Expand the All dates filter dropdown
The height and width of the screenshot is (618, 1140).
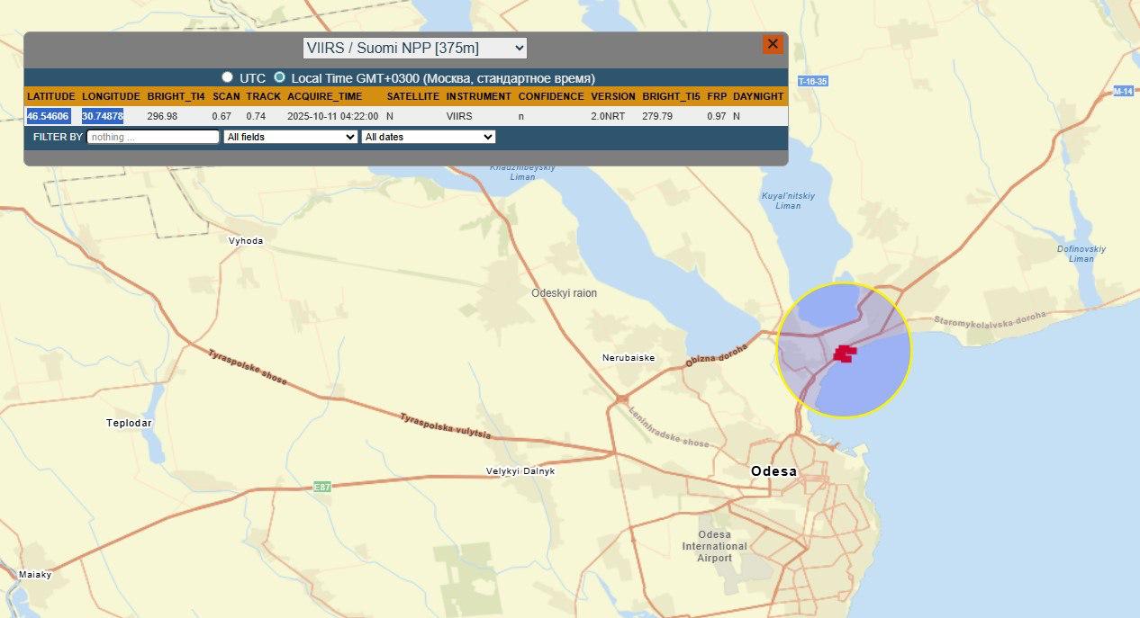(428, 137)
